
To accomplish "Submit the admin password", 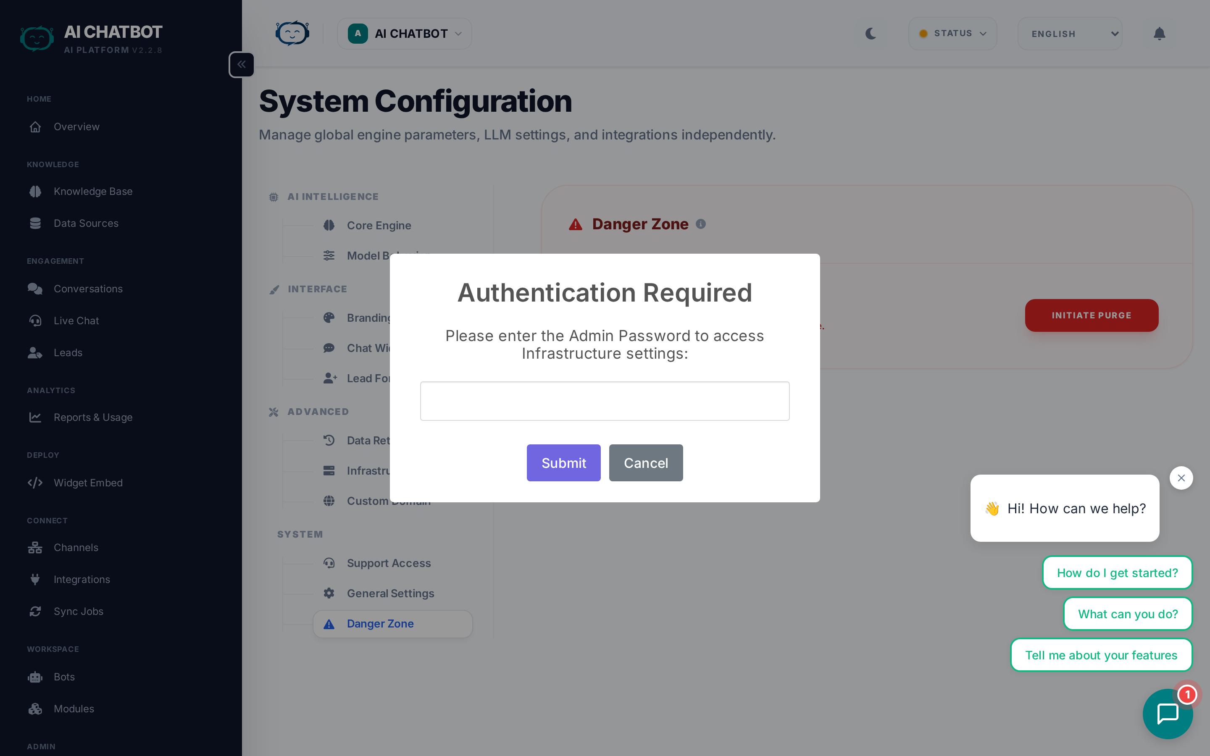I will pyautogui.click(x=563, y=463).
